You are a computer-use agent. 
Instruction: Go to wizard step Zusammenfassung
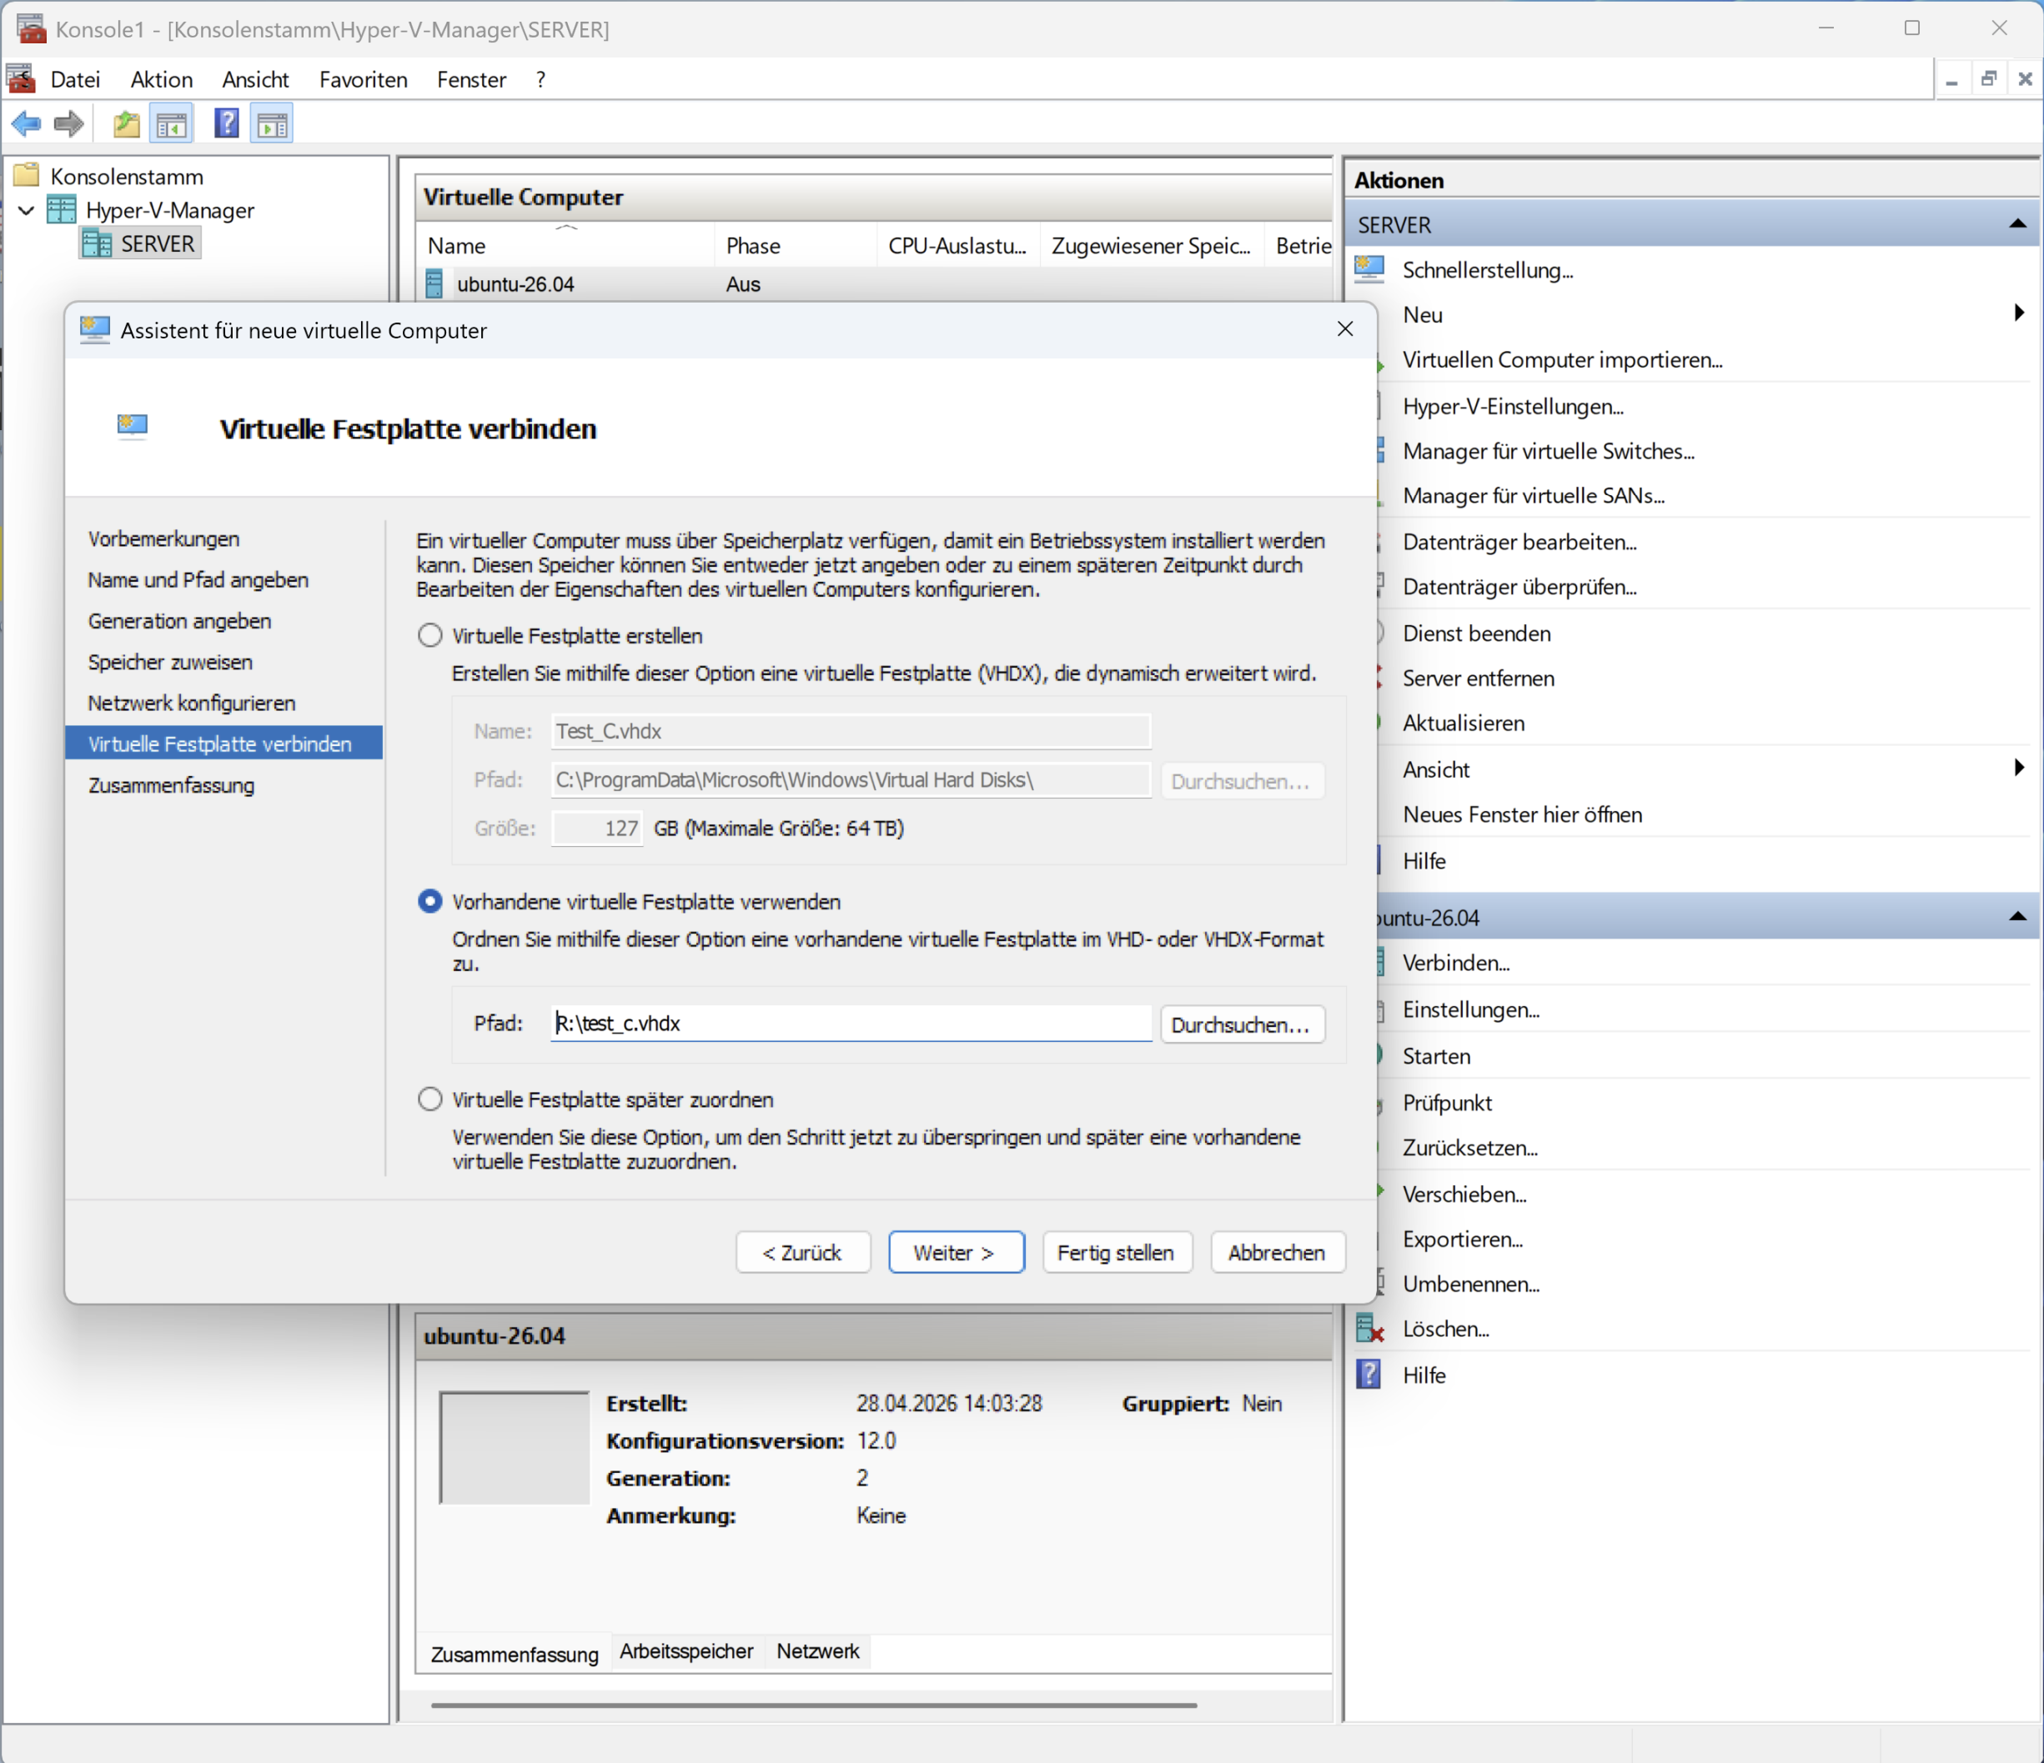tap(172, 785)
